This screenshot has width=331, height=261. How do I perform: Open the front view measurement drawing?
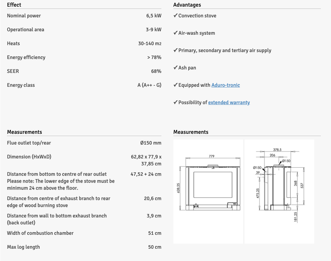click(208, 191)
